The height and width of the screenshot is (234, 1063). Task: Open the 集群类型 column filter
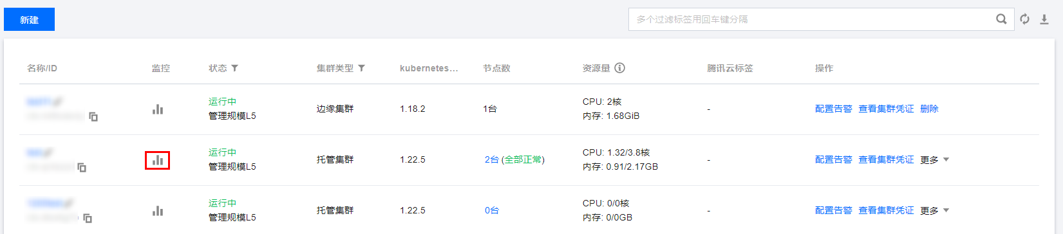click(362, 68)
